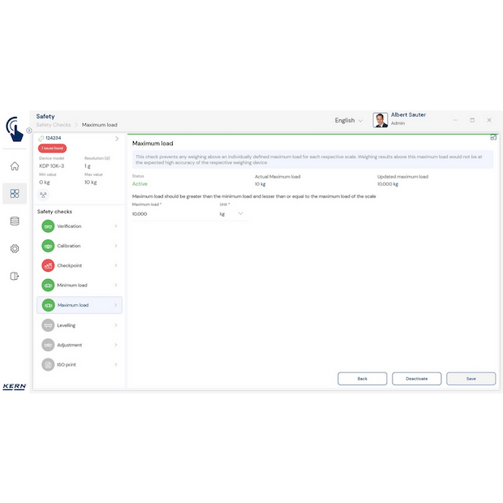Expand device 124234 chevron arrow
Image resolution: width=503 pixels, height=503 pixels.
(117, 139)
